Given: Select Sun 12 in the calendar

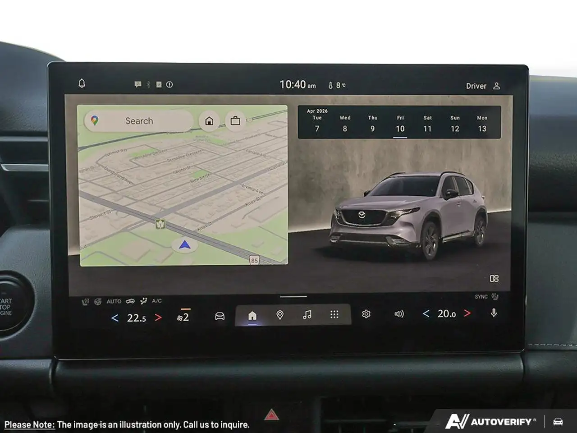Looking at the screenshot, I should [x=455, y=124].
